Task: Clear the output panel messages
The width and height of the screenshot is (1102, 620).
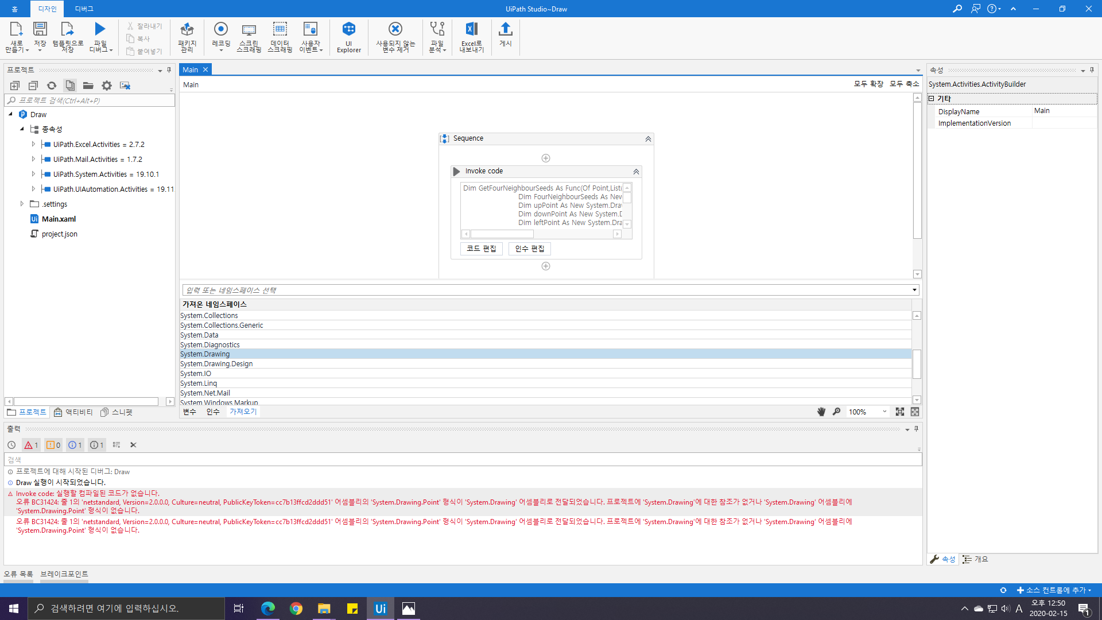Action: 133,445
